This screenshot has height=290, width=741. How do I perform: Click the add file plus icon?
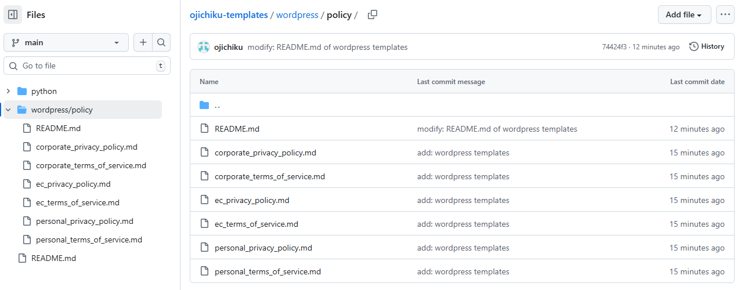pos(143,42)
